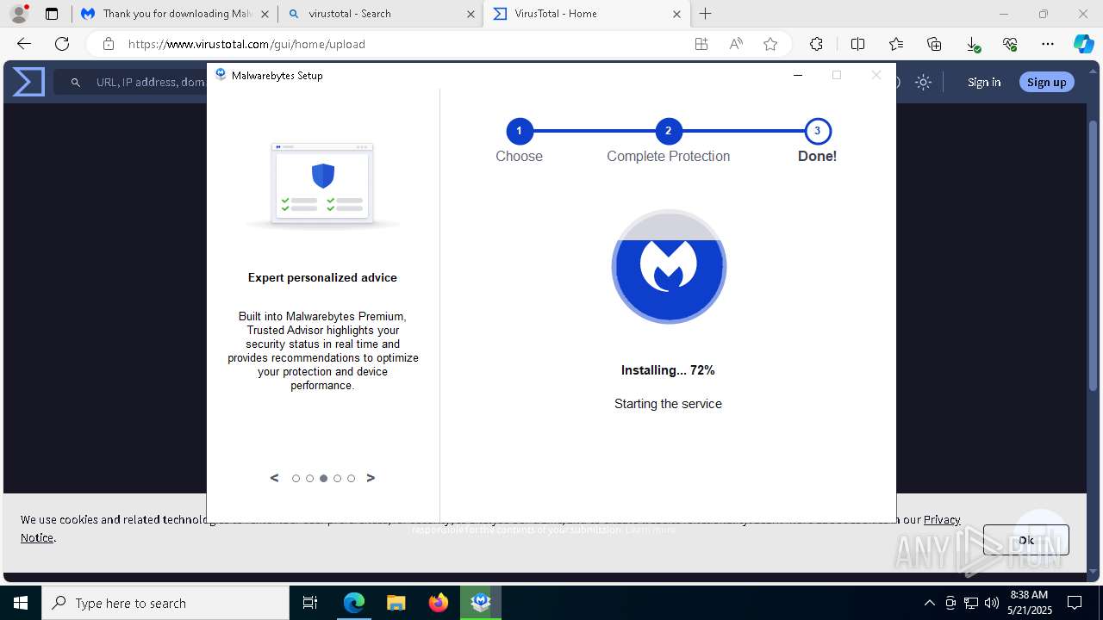
Task: Select first carousel dot
Action: pos(296,479)
